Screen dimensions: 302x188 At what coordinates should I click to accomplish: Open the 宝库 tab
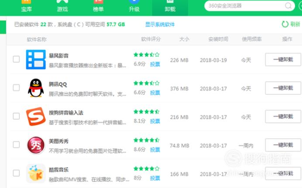(26, 7)
